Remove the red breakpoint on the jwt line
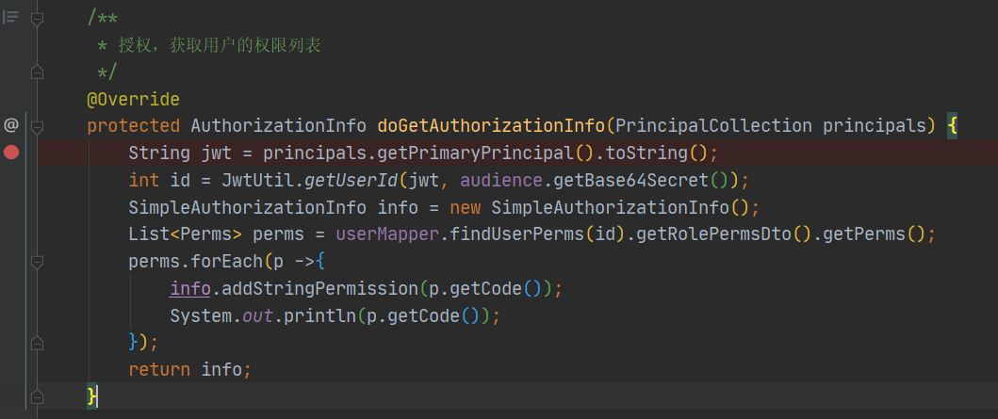Viewport: 998px width, 419px height. point(11,153)
